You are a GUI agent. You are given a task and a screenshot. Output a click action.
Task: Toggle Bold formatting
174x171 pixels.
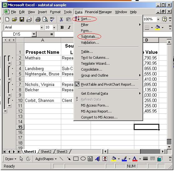pyautogui.click(x=62, y=27)
